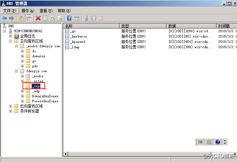
Task: Click the red X Delete icon
Action: [38, 18]
